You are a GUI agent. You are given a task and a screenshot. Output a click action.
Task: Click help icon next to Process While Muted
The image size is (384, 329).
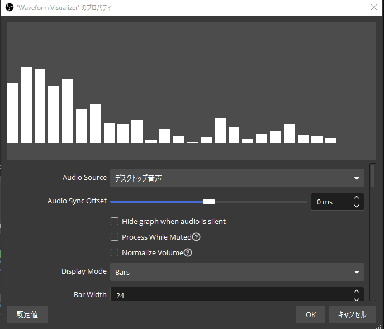tap(196, 237)
